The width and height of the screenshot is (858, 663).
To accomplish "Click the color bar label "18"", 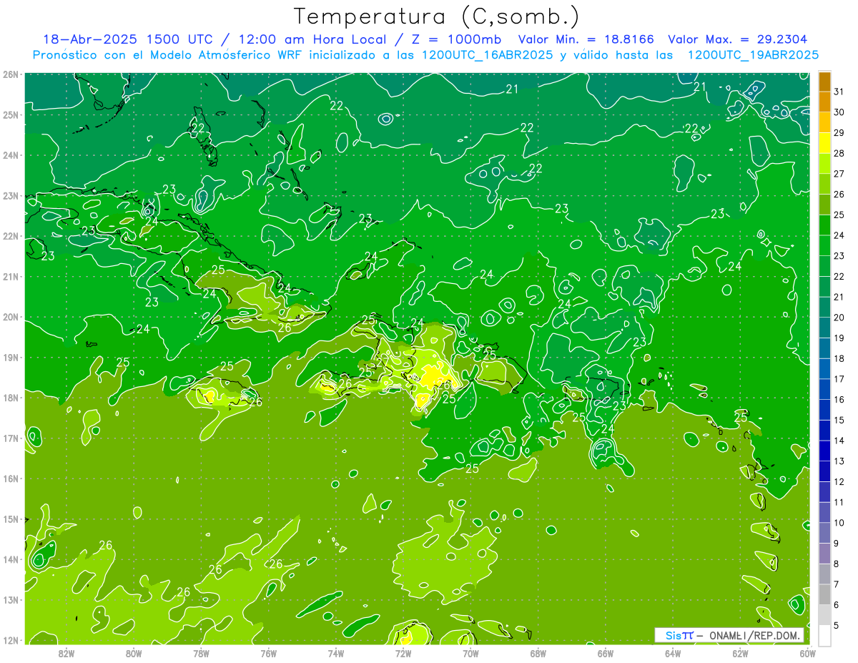I will point(839,358).
